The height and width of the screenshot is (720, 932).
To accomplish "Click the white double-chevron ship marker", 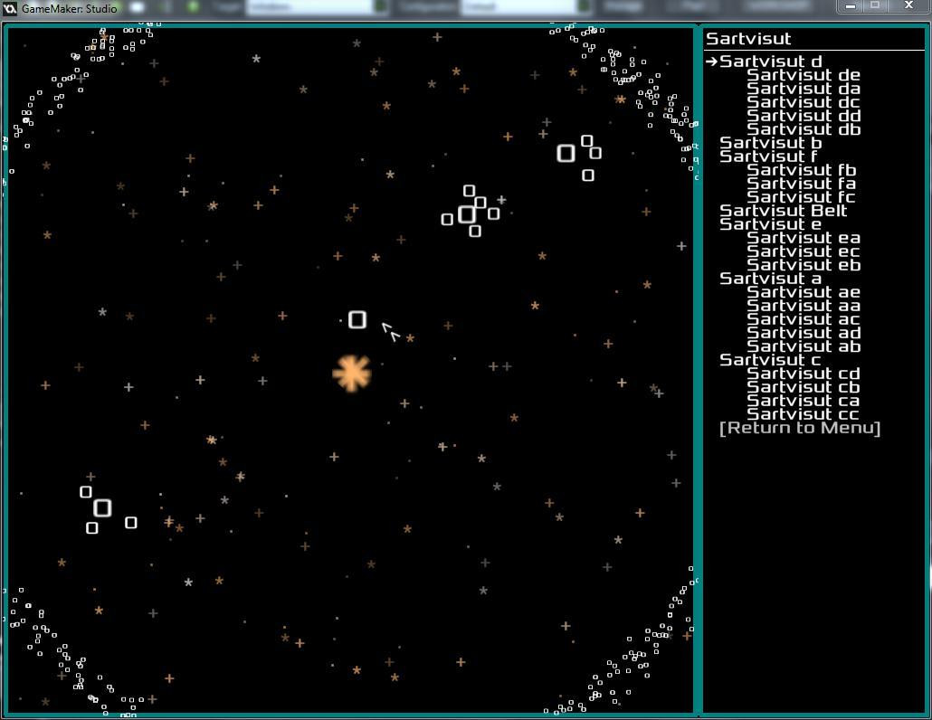I will [391, 332].
